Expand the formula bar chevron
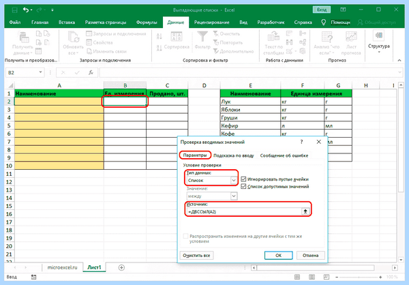 click(x=399, y=72)
